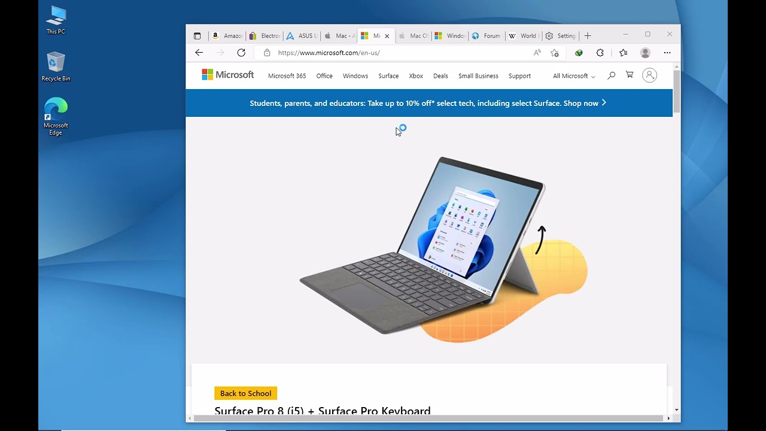
Task: Open Xbox navigation link
Action: click(x=416, y=76)
